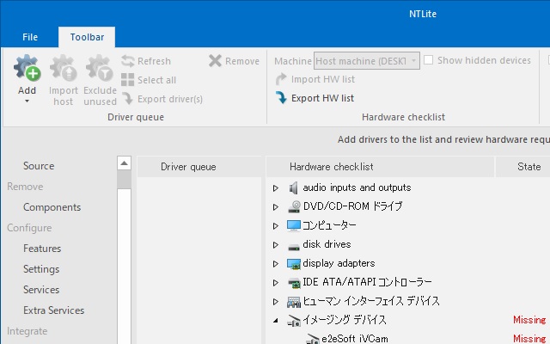This screenshot has height=344, width=550.
Task: Click the Remove label in ribbon
Action: point(242,61)
